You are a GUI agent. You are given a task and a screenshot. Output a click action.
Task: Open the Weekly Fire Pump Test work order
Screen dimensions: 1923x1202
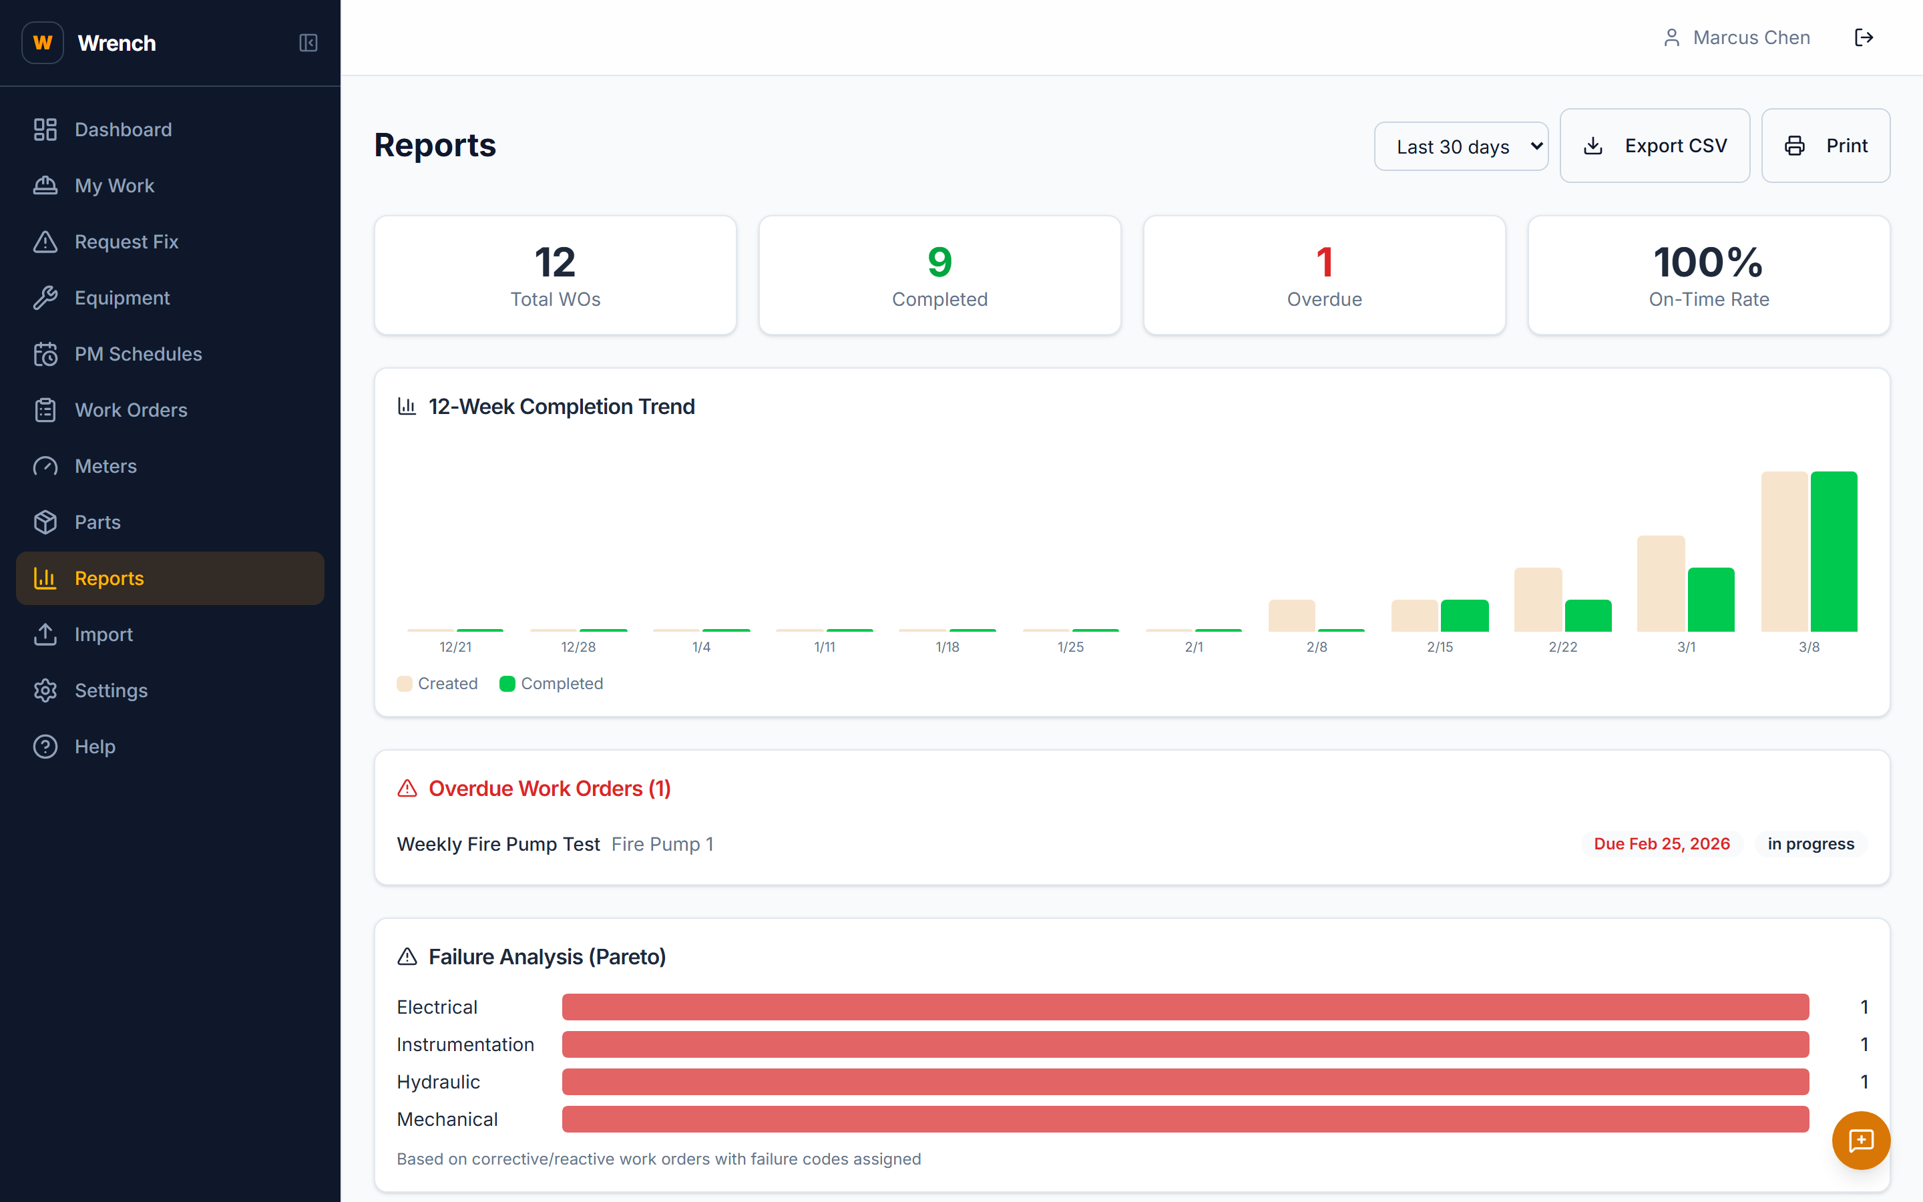tap(498, 843)
